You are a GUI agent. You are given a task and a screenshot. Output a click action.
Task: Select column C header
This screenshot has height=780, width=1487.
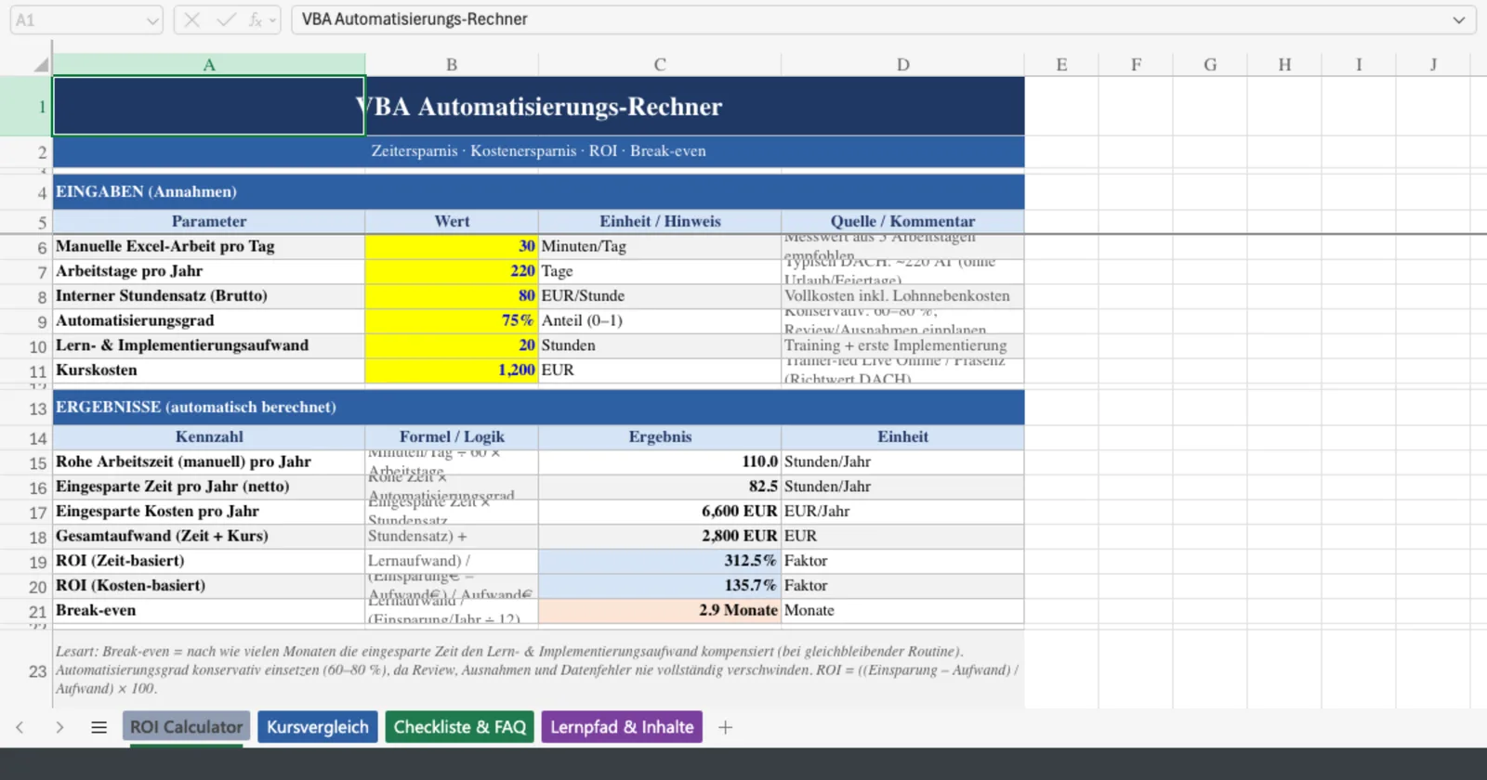tap(660, 64)
